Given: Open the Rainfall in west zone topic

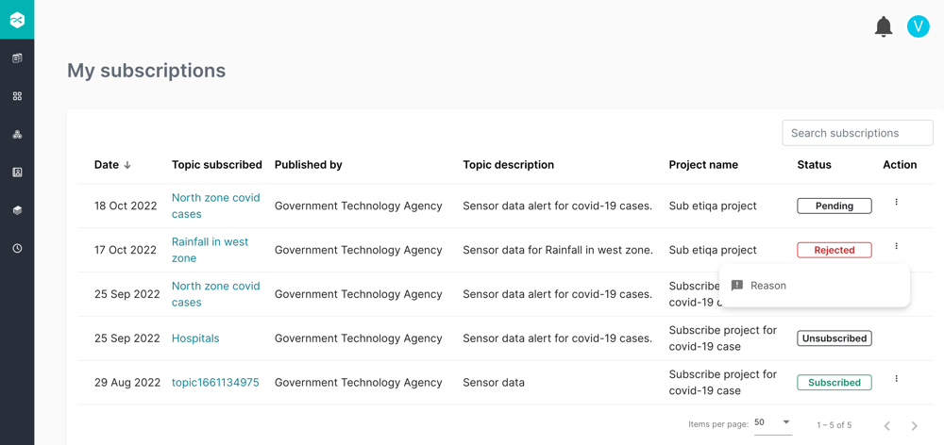Looking at the screenshot, I should pyautogui.click(x=210, y=250).
